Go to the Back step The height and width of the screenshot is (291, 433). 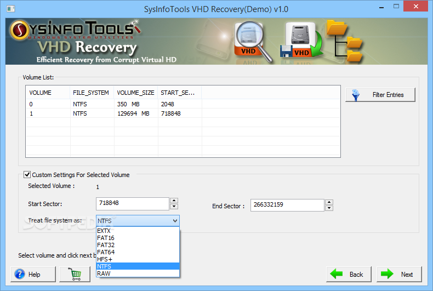click(349, 274)
